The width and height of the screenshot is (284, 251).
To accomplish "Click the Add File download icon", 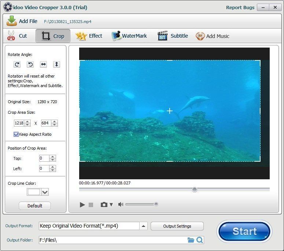I will pyautogui.click(x=12, y=21).
